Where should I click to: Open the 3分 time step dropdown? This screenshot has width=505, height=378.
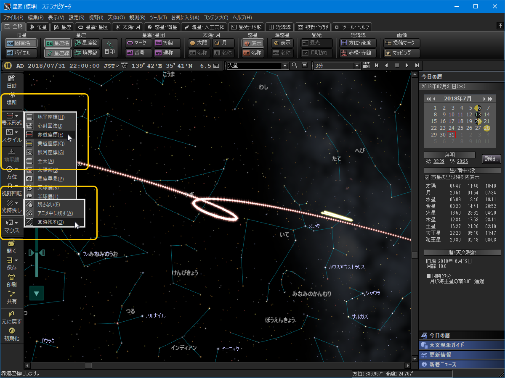coord(357,66)
